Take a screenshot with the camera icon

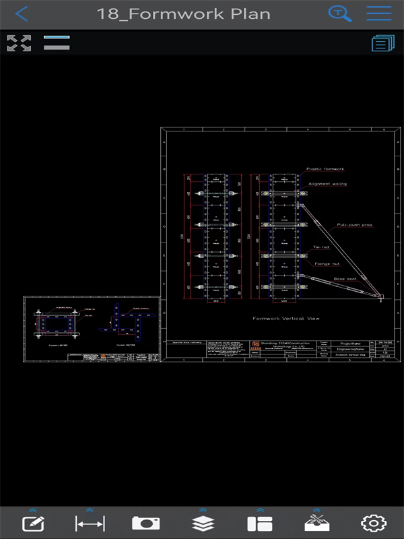145,524
